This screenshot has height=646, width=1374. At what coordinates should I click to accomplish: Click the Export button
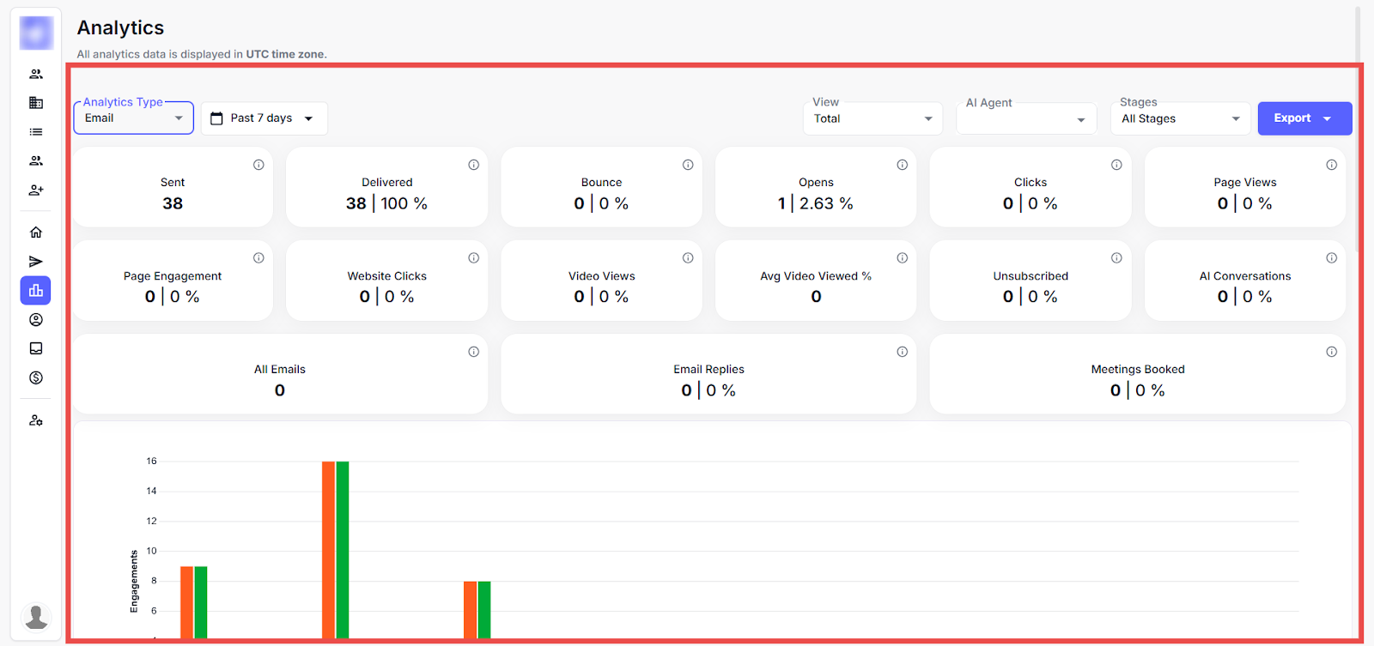(1304, 118)
